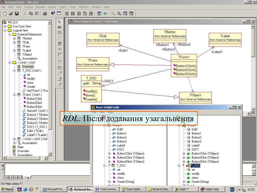Collapse the TForm1 ( Unit1 ) class node
This screenshot has width=257, height=193.
(14, 95)
